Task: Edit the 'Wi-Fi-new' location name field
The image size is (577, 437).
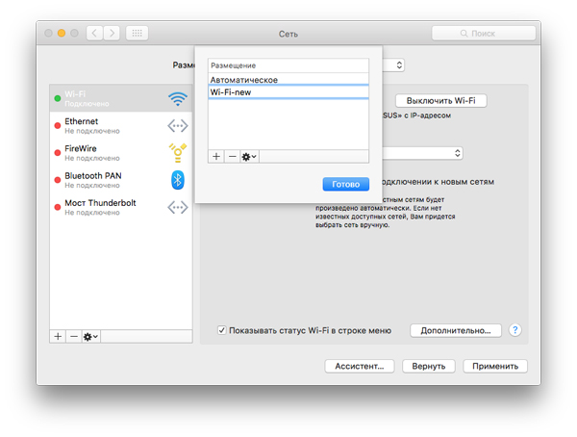Action: tap(288, 92)
